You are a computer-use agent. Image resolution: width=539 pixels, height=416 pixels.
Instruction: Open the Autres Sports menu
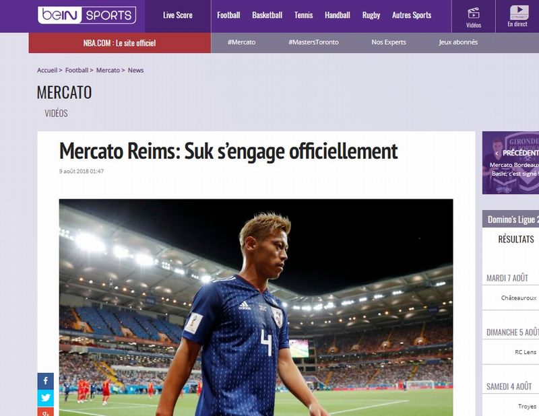click(412, 15)
